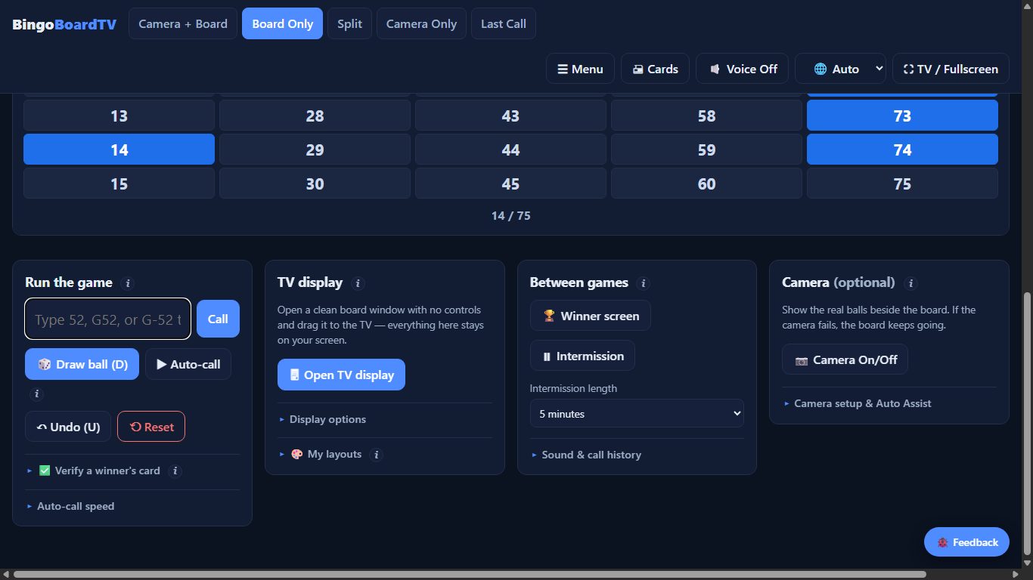Toggle board number 44
Image resolution: width=1033 pixels, height=580 pixels.
tap(510, 150)
